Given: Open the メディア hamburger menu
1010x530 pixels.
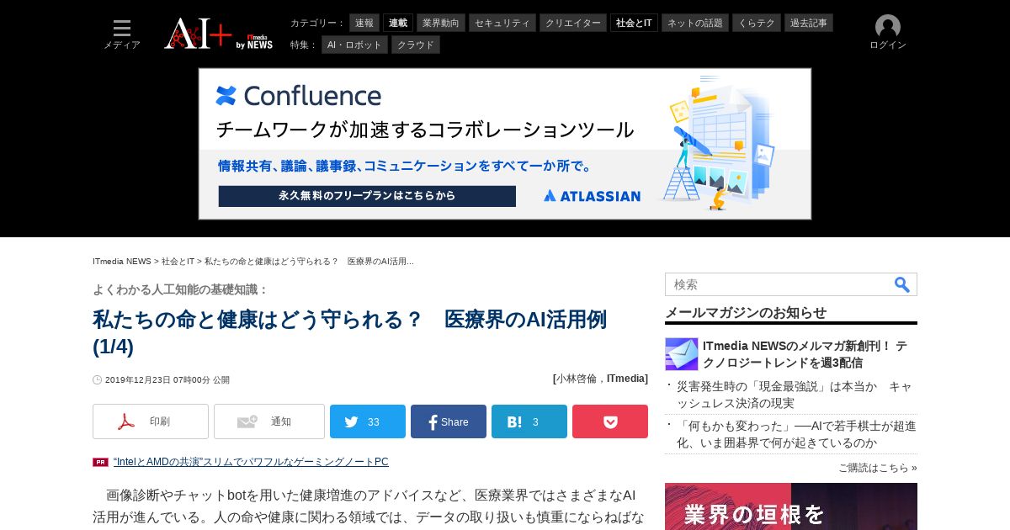Looking at the screenshot, I should coord(122,34).
